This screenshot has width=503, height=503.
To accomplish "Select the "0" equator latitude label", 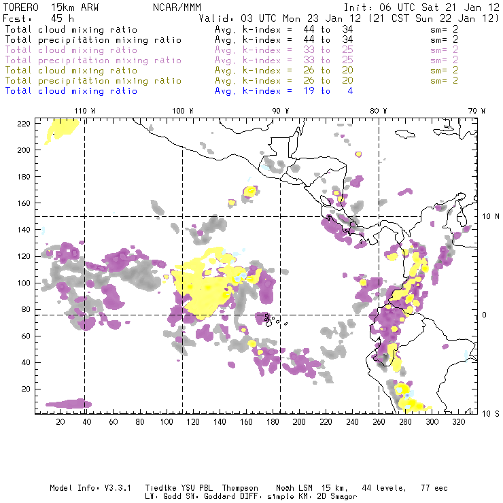I will click(x=485, y=315).
